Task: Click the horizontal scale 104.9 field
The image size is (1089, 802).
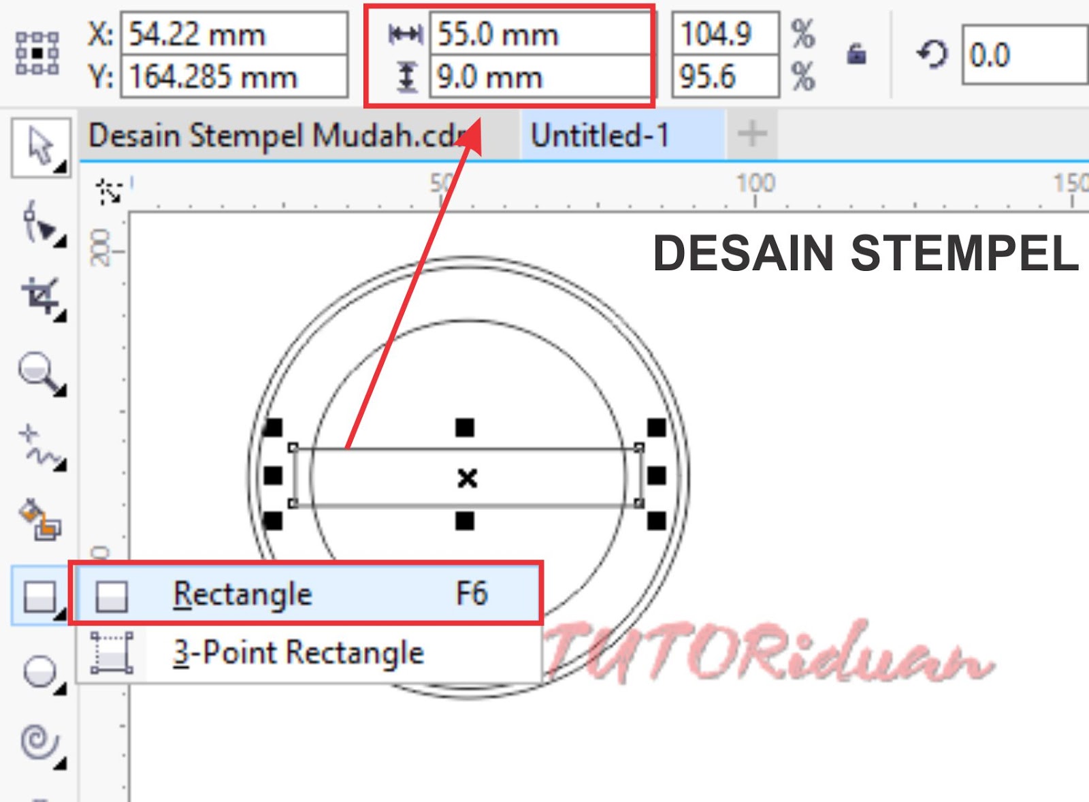Action: click(x=726, y=33)
